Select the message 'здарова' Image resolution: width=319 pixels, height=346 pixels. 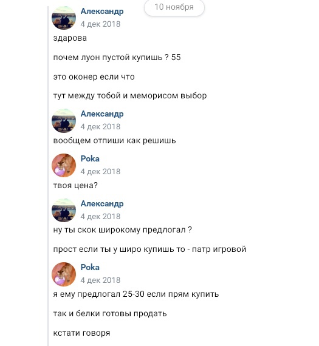point(70,38)
